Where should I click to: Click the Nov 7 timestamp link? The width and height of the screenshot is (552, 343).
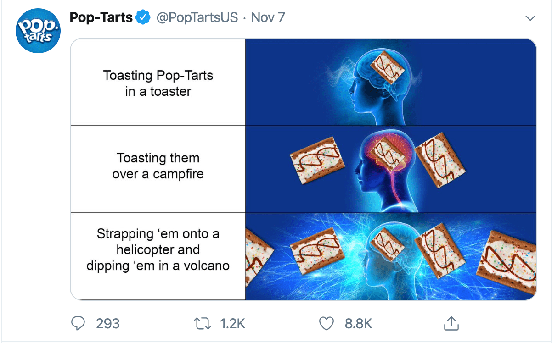click(x=268, y=17)
